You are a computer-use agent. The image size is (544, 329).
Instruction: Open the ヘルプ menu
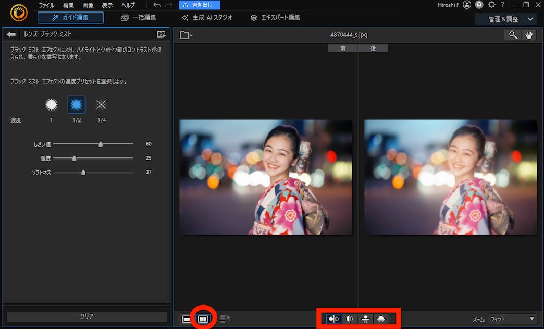click(x=128, y=5)
